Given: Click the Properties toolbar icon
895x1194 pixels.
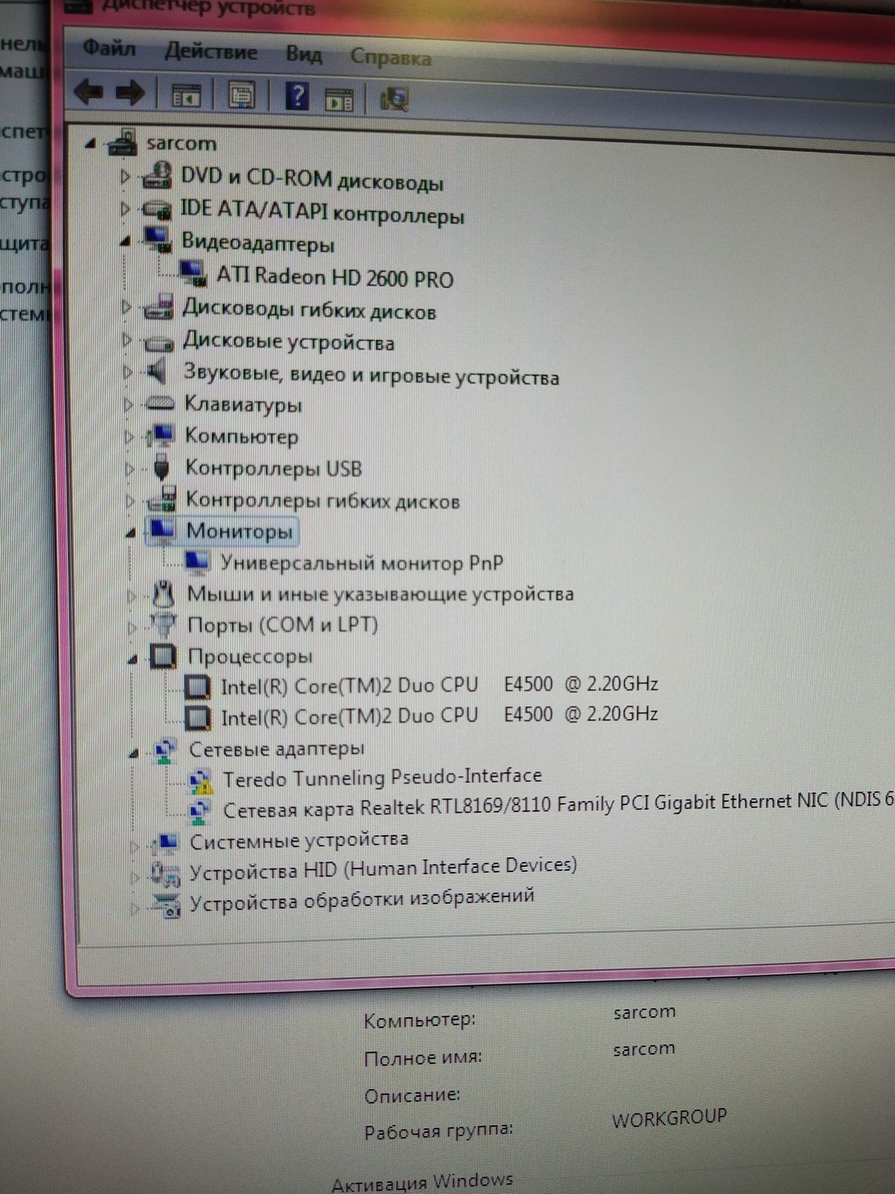Looking at the screenshot, I should pos(242,96).
